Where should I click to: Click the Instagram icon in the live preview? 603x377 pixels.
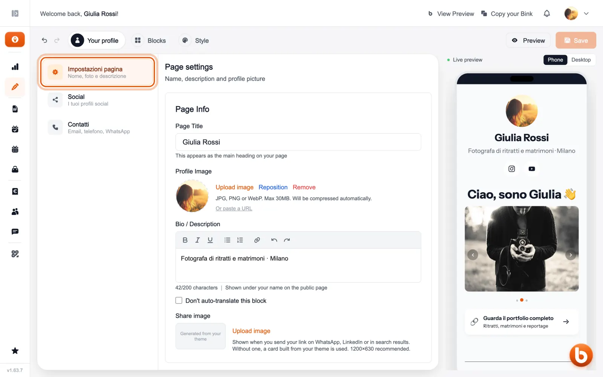511,169
